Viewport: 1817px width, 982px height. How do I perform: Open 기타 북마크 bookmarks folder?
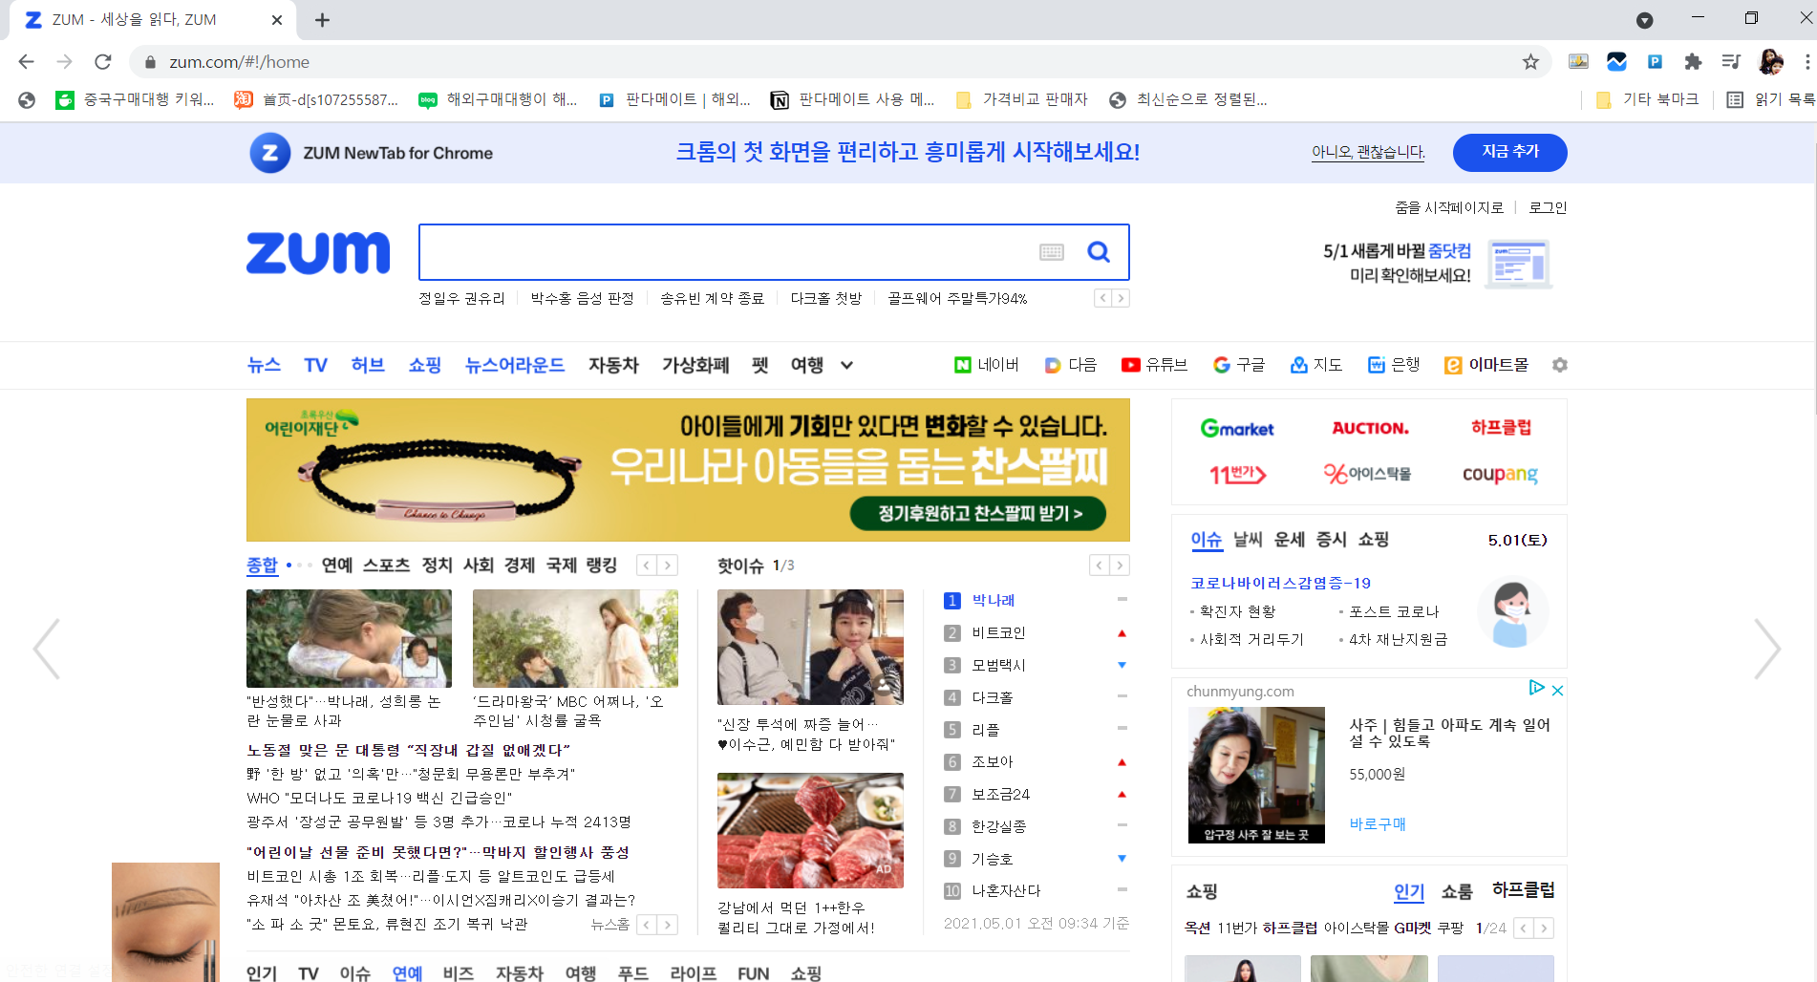[x=1648, y=99]
